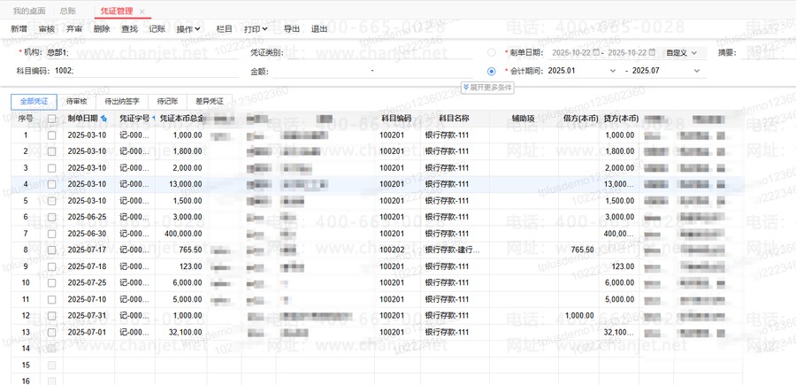
Task: Click the 导出 button
Action: tap(291, 29)
